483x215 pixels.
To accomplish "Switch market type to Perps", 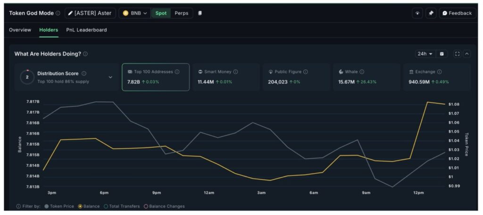I will coord(181,13).
